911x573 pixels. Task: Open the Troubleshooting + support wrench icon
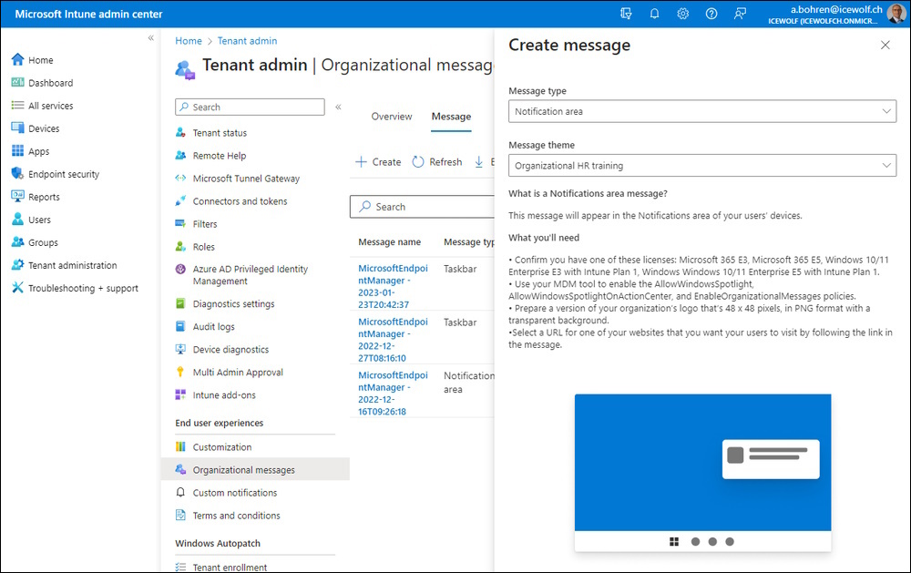coord(17,288)
